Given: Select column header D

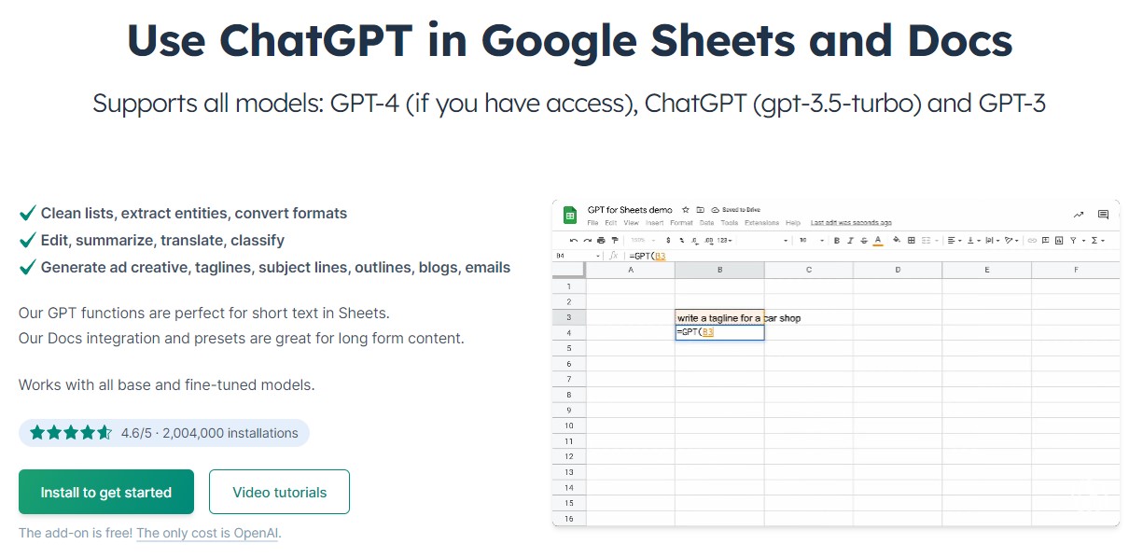Looking at the screenshot, I should pos(898,270).
